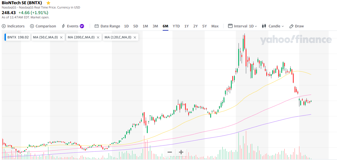
Task: Click the Candle chart type icon
Action: 264,26
